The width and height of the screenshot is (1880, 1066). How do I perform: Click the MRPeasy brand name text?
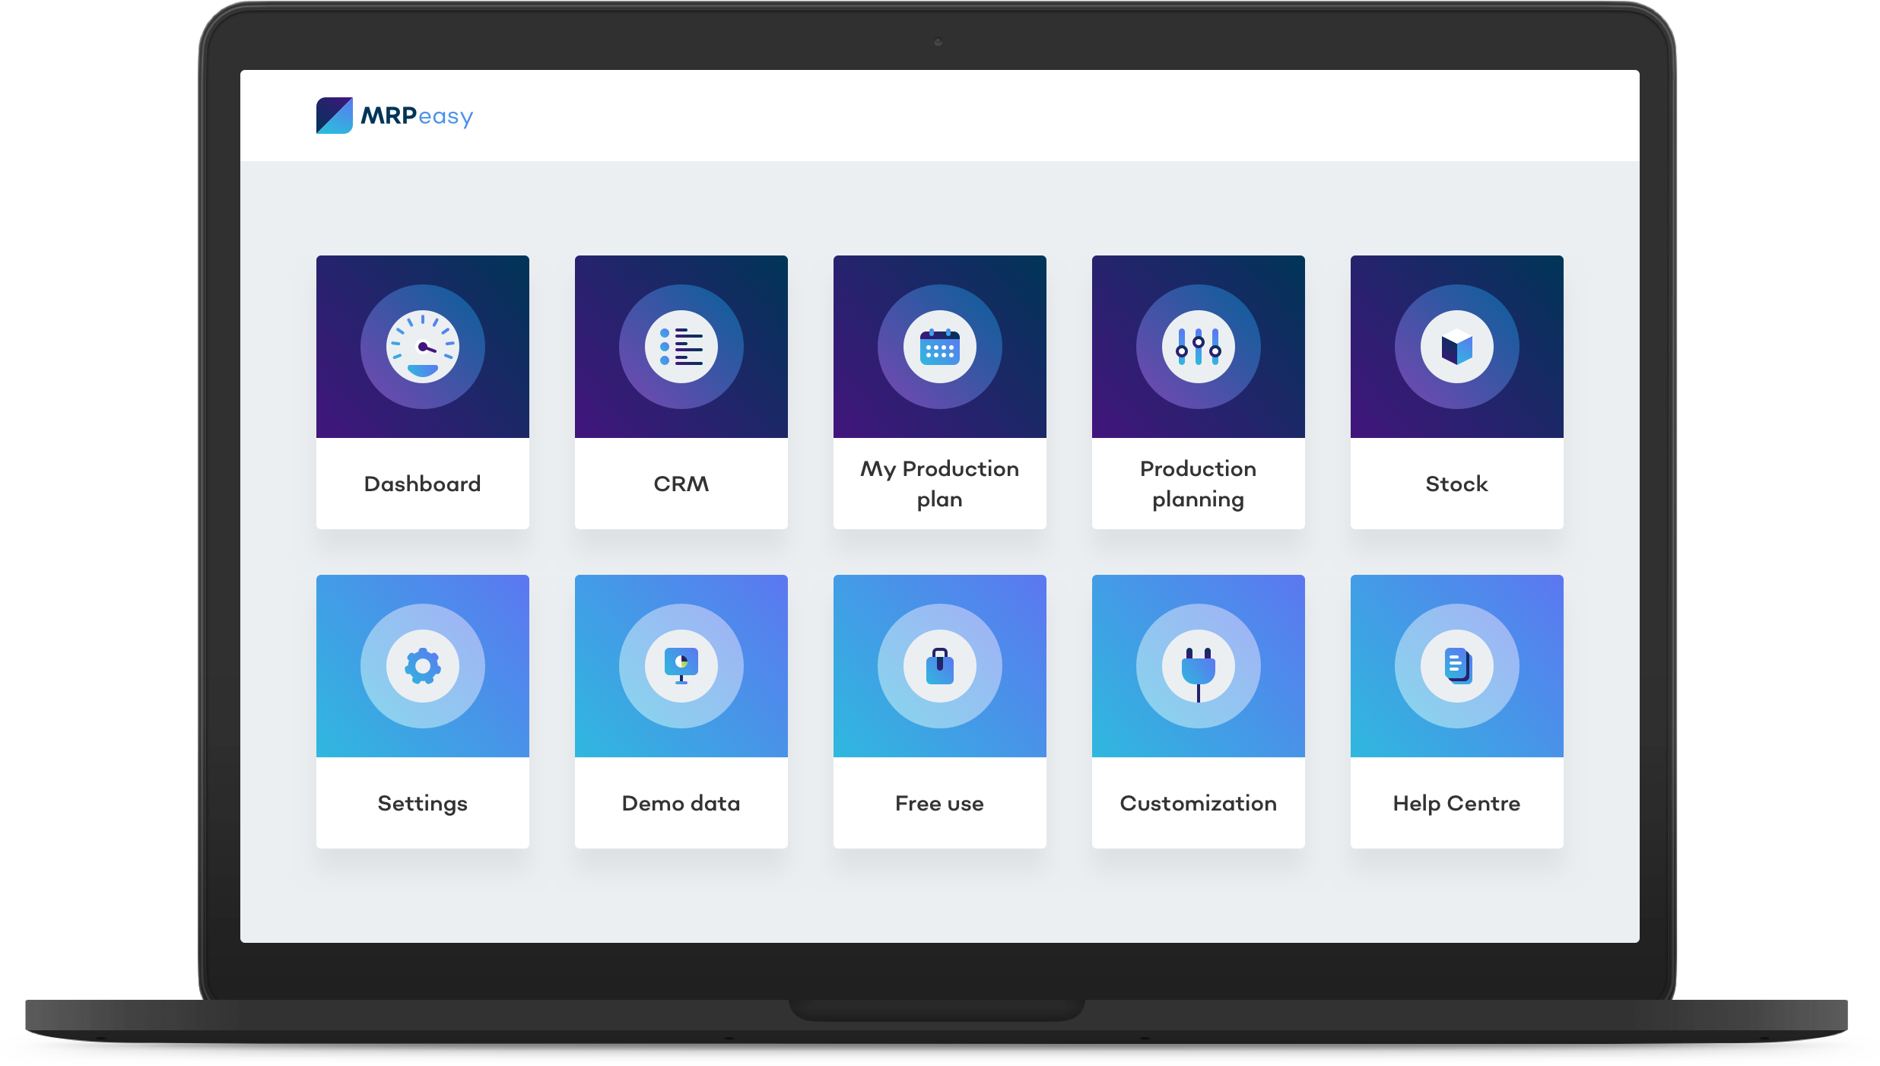(x=417, y=116)
